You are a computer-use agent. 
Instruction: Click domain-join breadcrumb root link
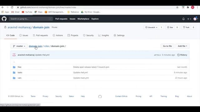coord(35,46)
